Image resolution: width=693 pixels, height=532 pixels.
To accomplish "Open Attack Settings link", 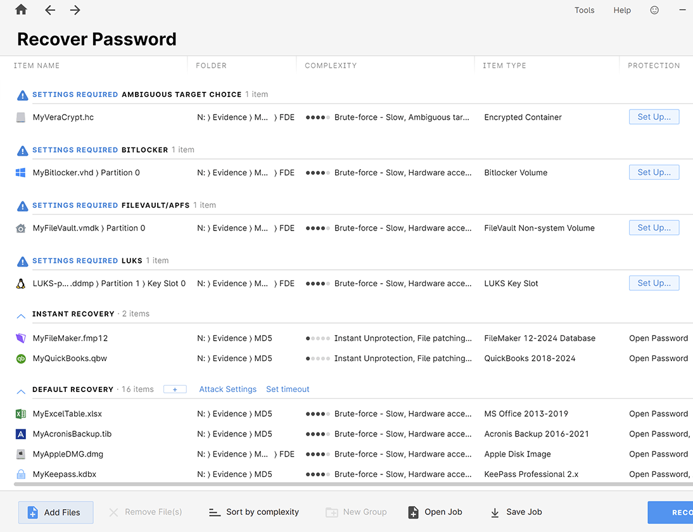I will pos(227,389).
